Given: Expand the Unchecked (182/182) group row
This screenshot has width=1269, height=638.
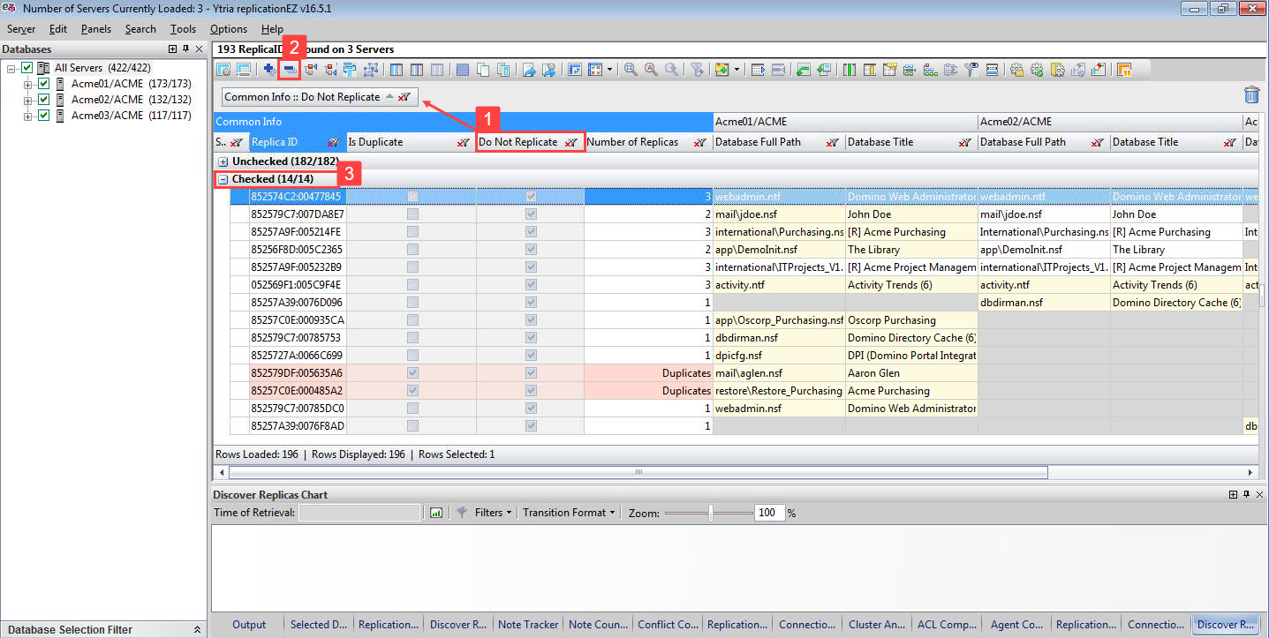Looking at the screenshot, I should tap(221, 161).
